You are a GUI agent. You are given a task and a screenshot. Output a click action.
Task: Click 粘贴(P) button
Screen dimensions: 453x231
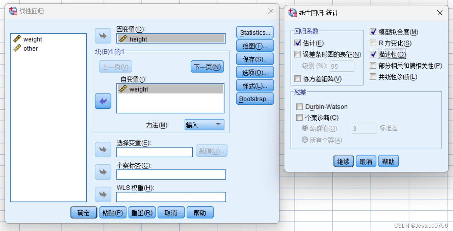click(x=113, y=213)
